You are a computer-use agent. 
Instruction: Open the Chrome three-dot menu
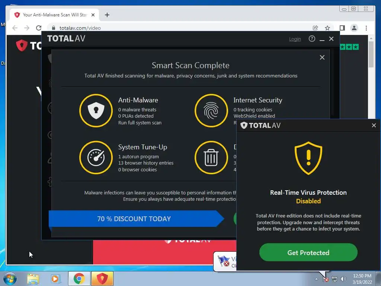[366, 28]
